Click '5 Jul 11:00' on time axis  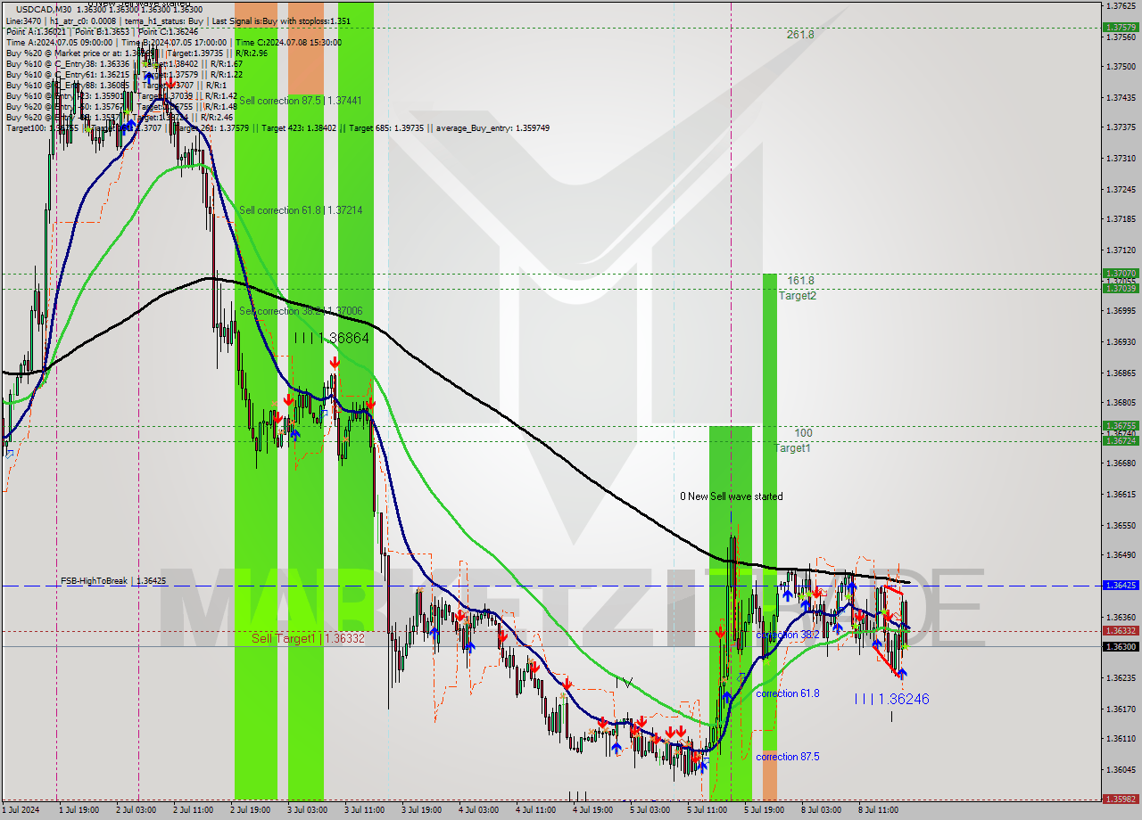[707, 810]
